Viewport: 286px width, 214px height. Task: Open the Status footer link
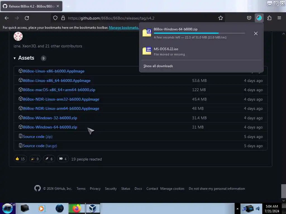click(126, 189)
